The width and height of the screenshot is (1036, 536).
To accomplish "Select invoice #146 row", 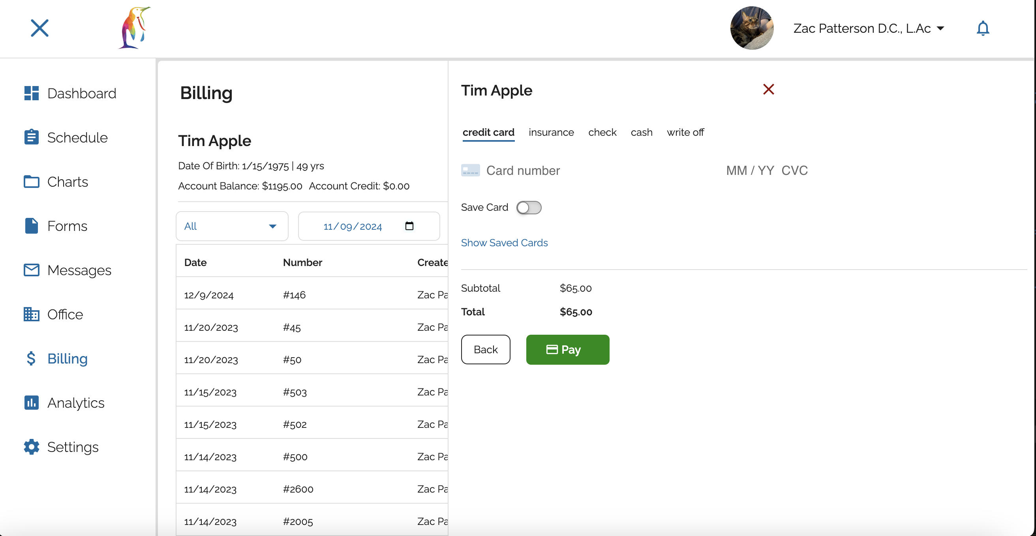I will click(312, 295).
